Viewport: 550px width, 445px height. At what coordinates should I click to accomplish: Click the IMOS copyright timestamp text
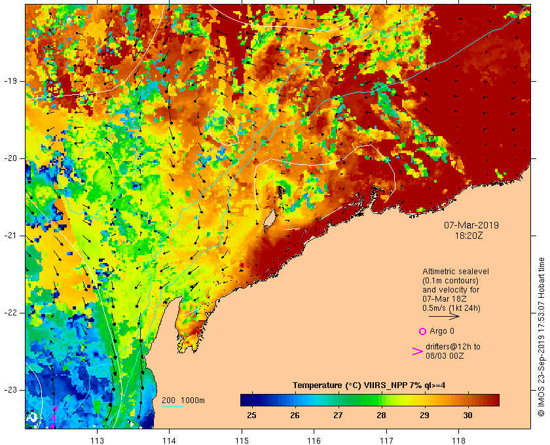click(541, 337)
